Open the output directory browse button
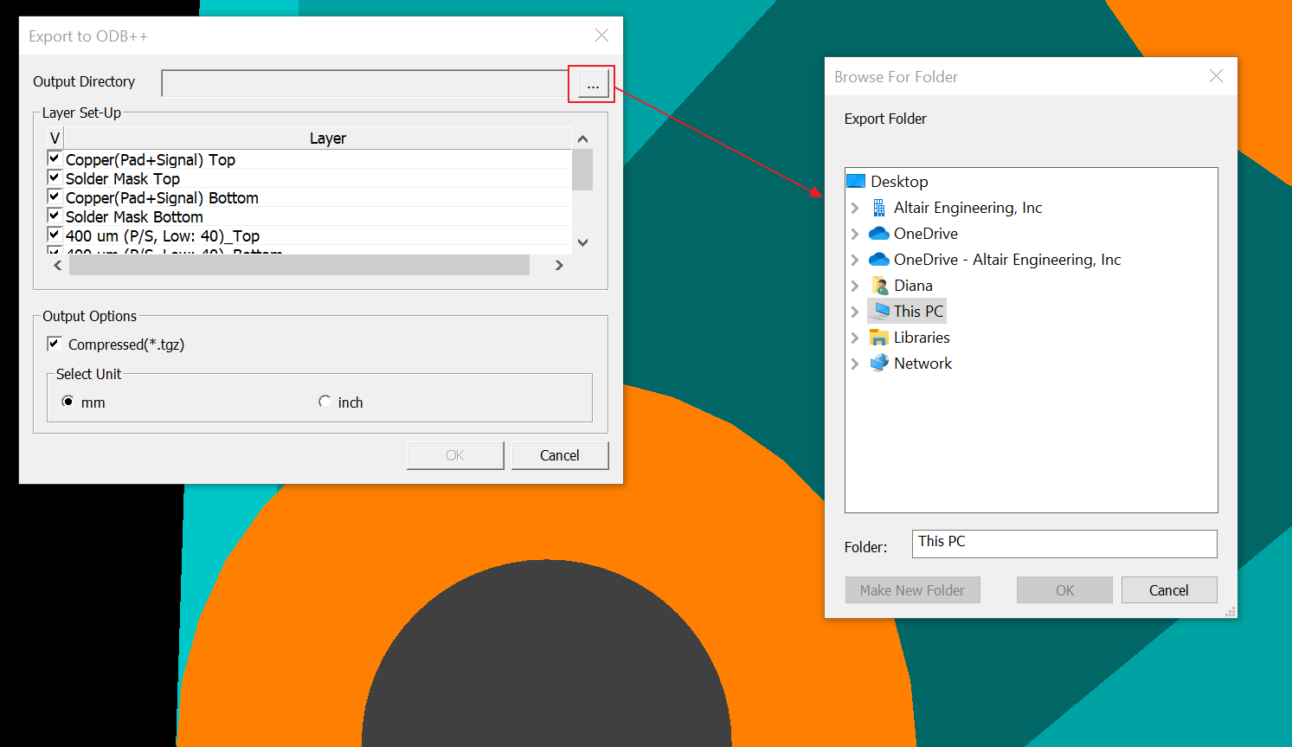This screenshot has height=747, width=1292. point(593,85)
